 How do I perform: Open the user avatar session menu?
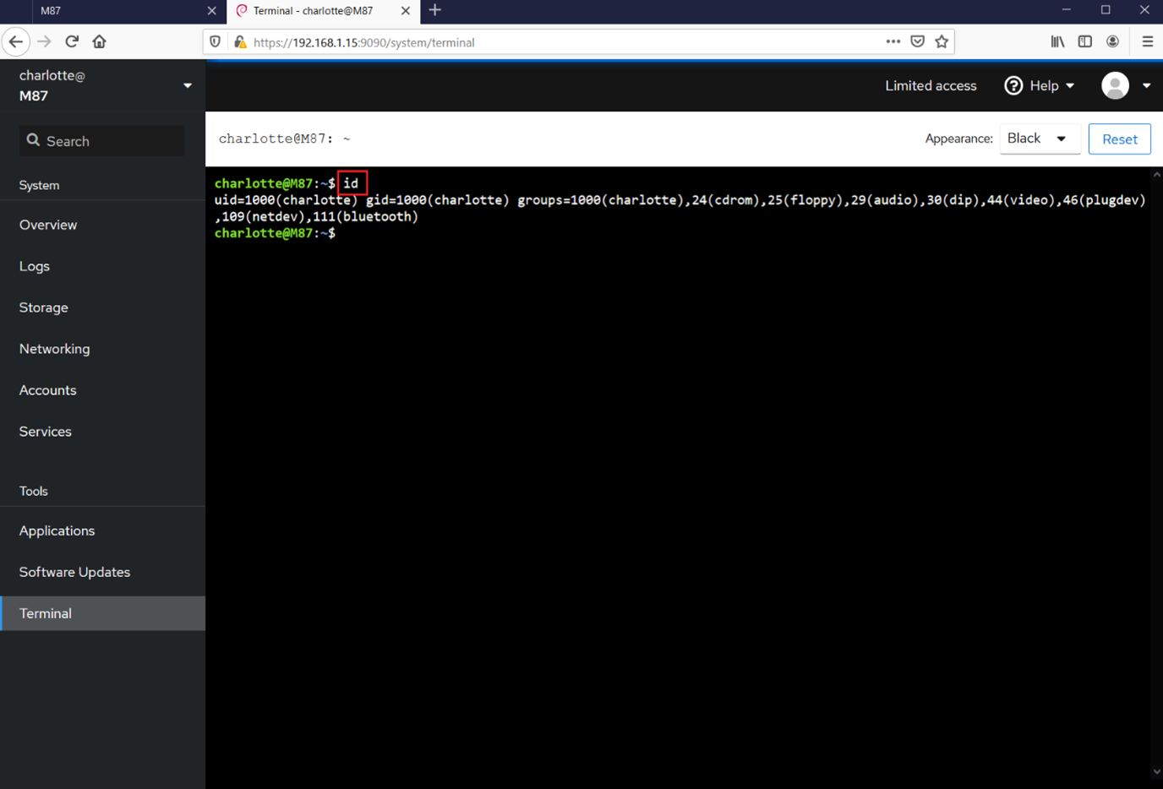tap(1126, 85)
